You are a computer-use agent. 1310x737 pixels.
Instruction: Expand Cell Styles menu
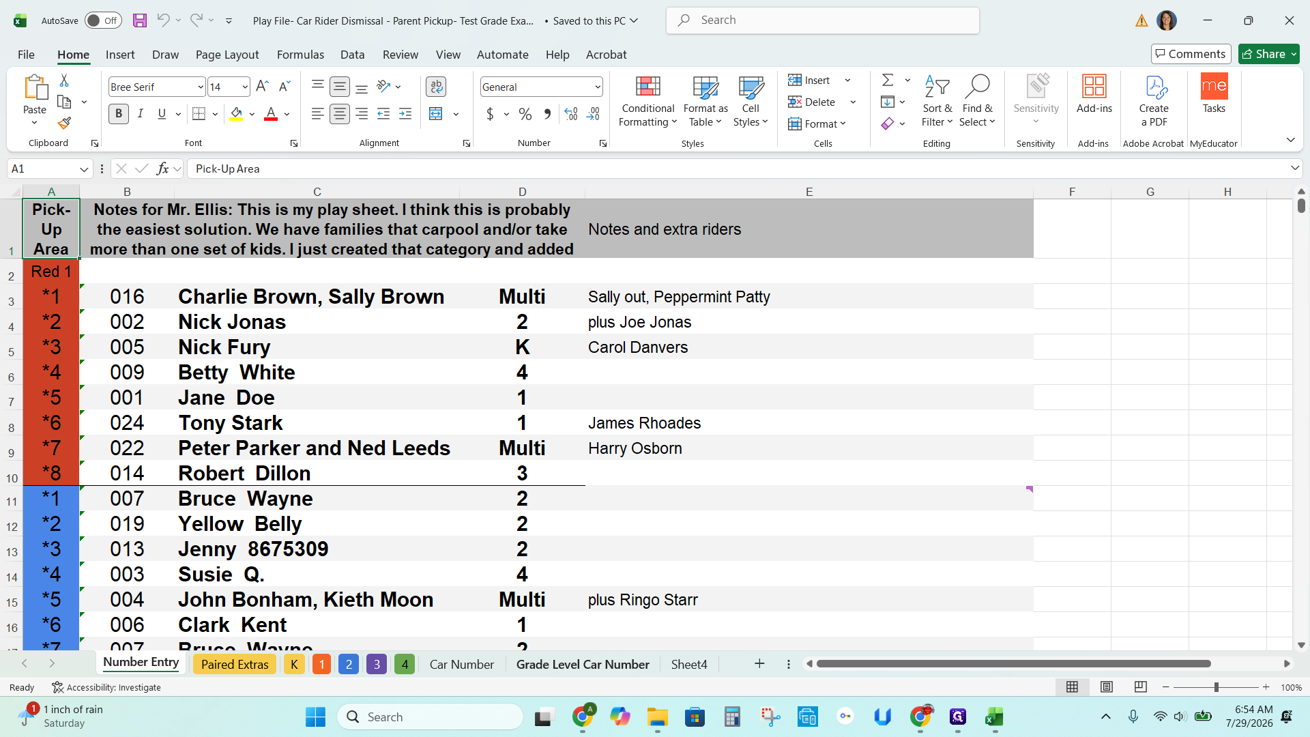click(751, 101)
